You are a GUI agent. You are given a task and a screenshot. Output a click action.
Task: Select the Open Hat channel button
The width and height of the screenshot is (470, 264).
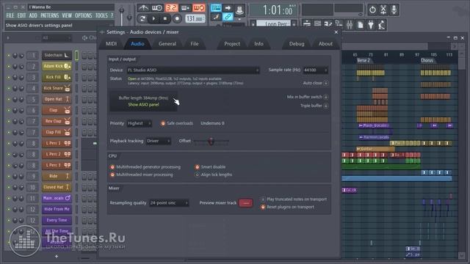click(x=57, y=99)
